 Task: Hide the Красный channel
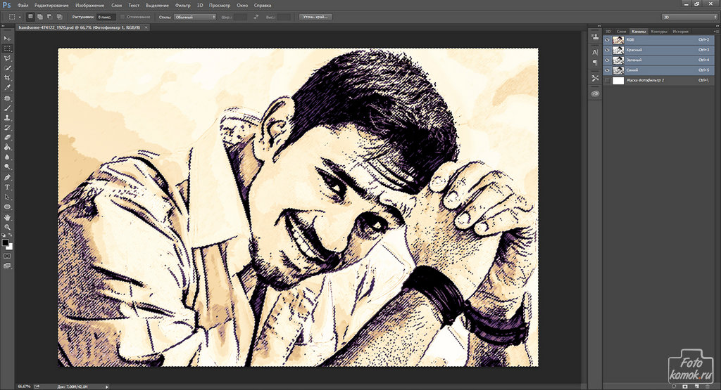click(607, 50)
